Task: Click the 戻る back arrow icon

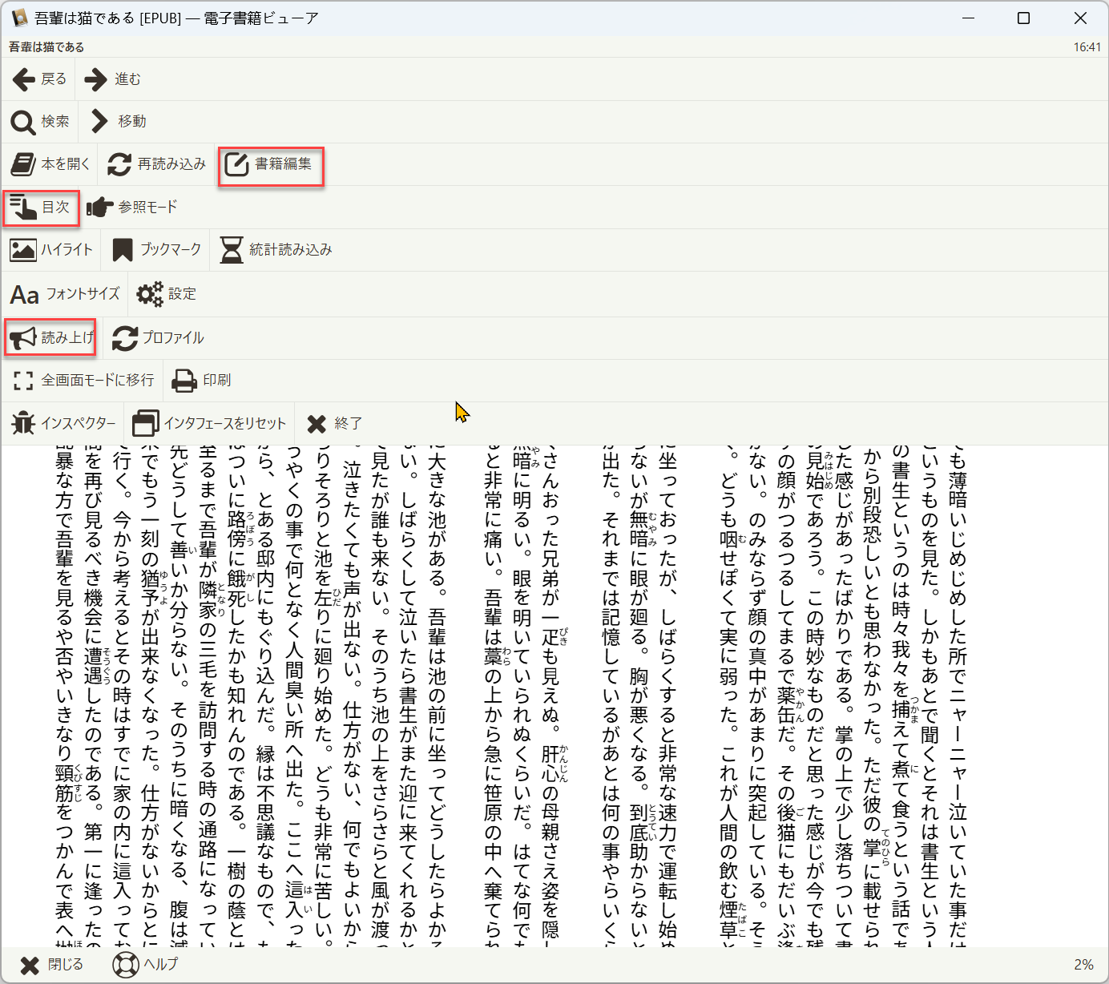Action: click(x=23, y=79)
